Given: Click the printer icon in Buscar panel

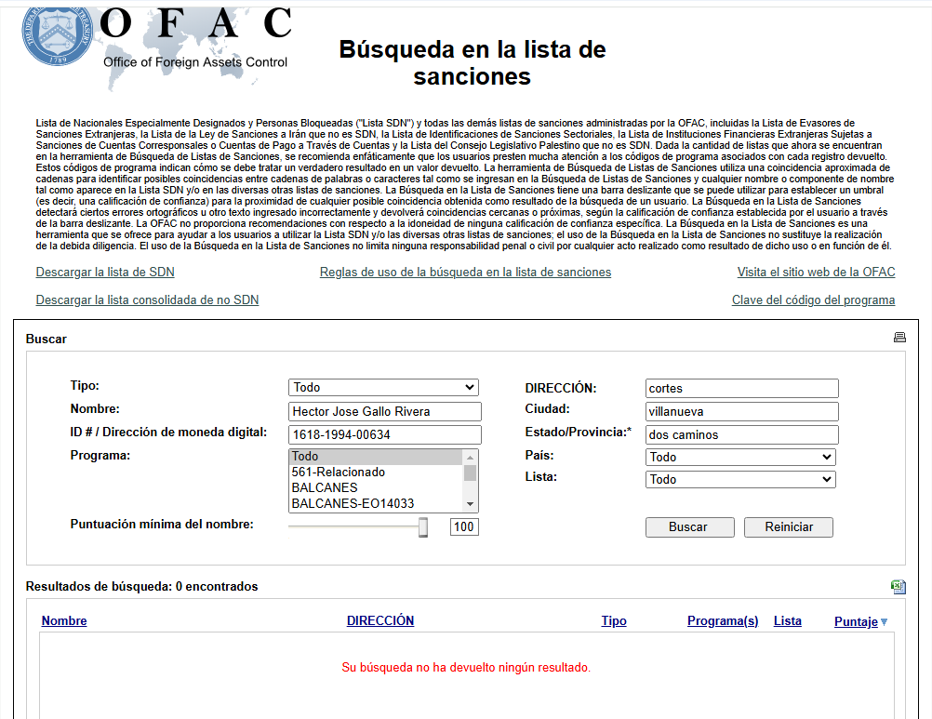Looking at the screenshot, I should (899, 338).
